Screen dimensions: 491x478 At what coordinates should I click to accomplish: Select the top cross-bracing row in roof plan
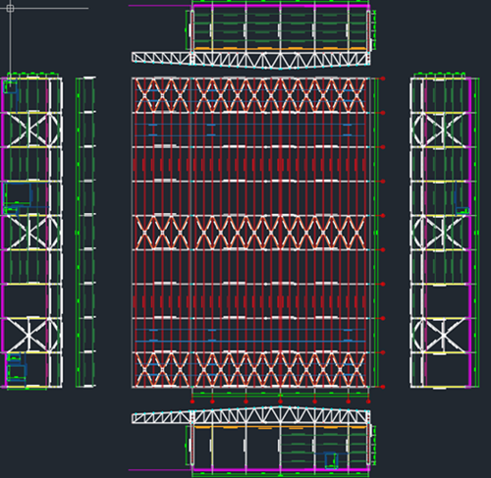pyautogui.click(x=251, y=96)
